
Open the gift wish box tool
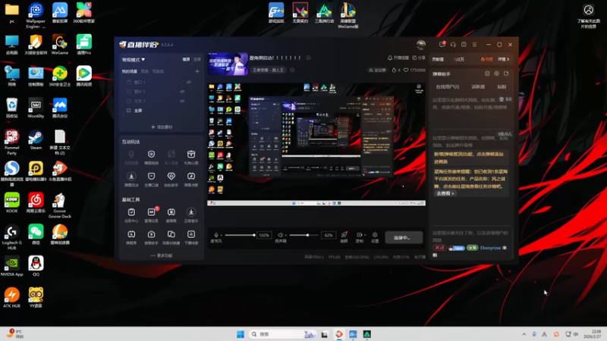tap(191, 157)
